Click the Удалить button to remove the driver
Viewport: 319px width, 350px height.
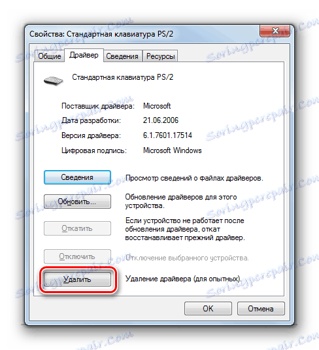[77, 279]
